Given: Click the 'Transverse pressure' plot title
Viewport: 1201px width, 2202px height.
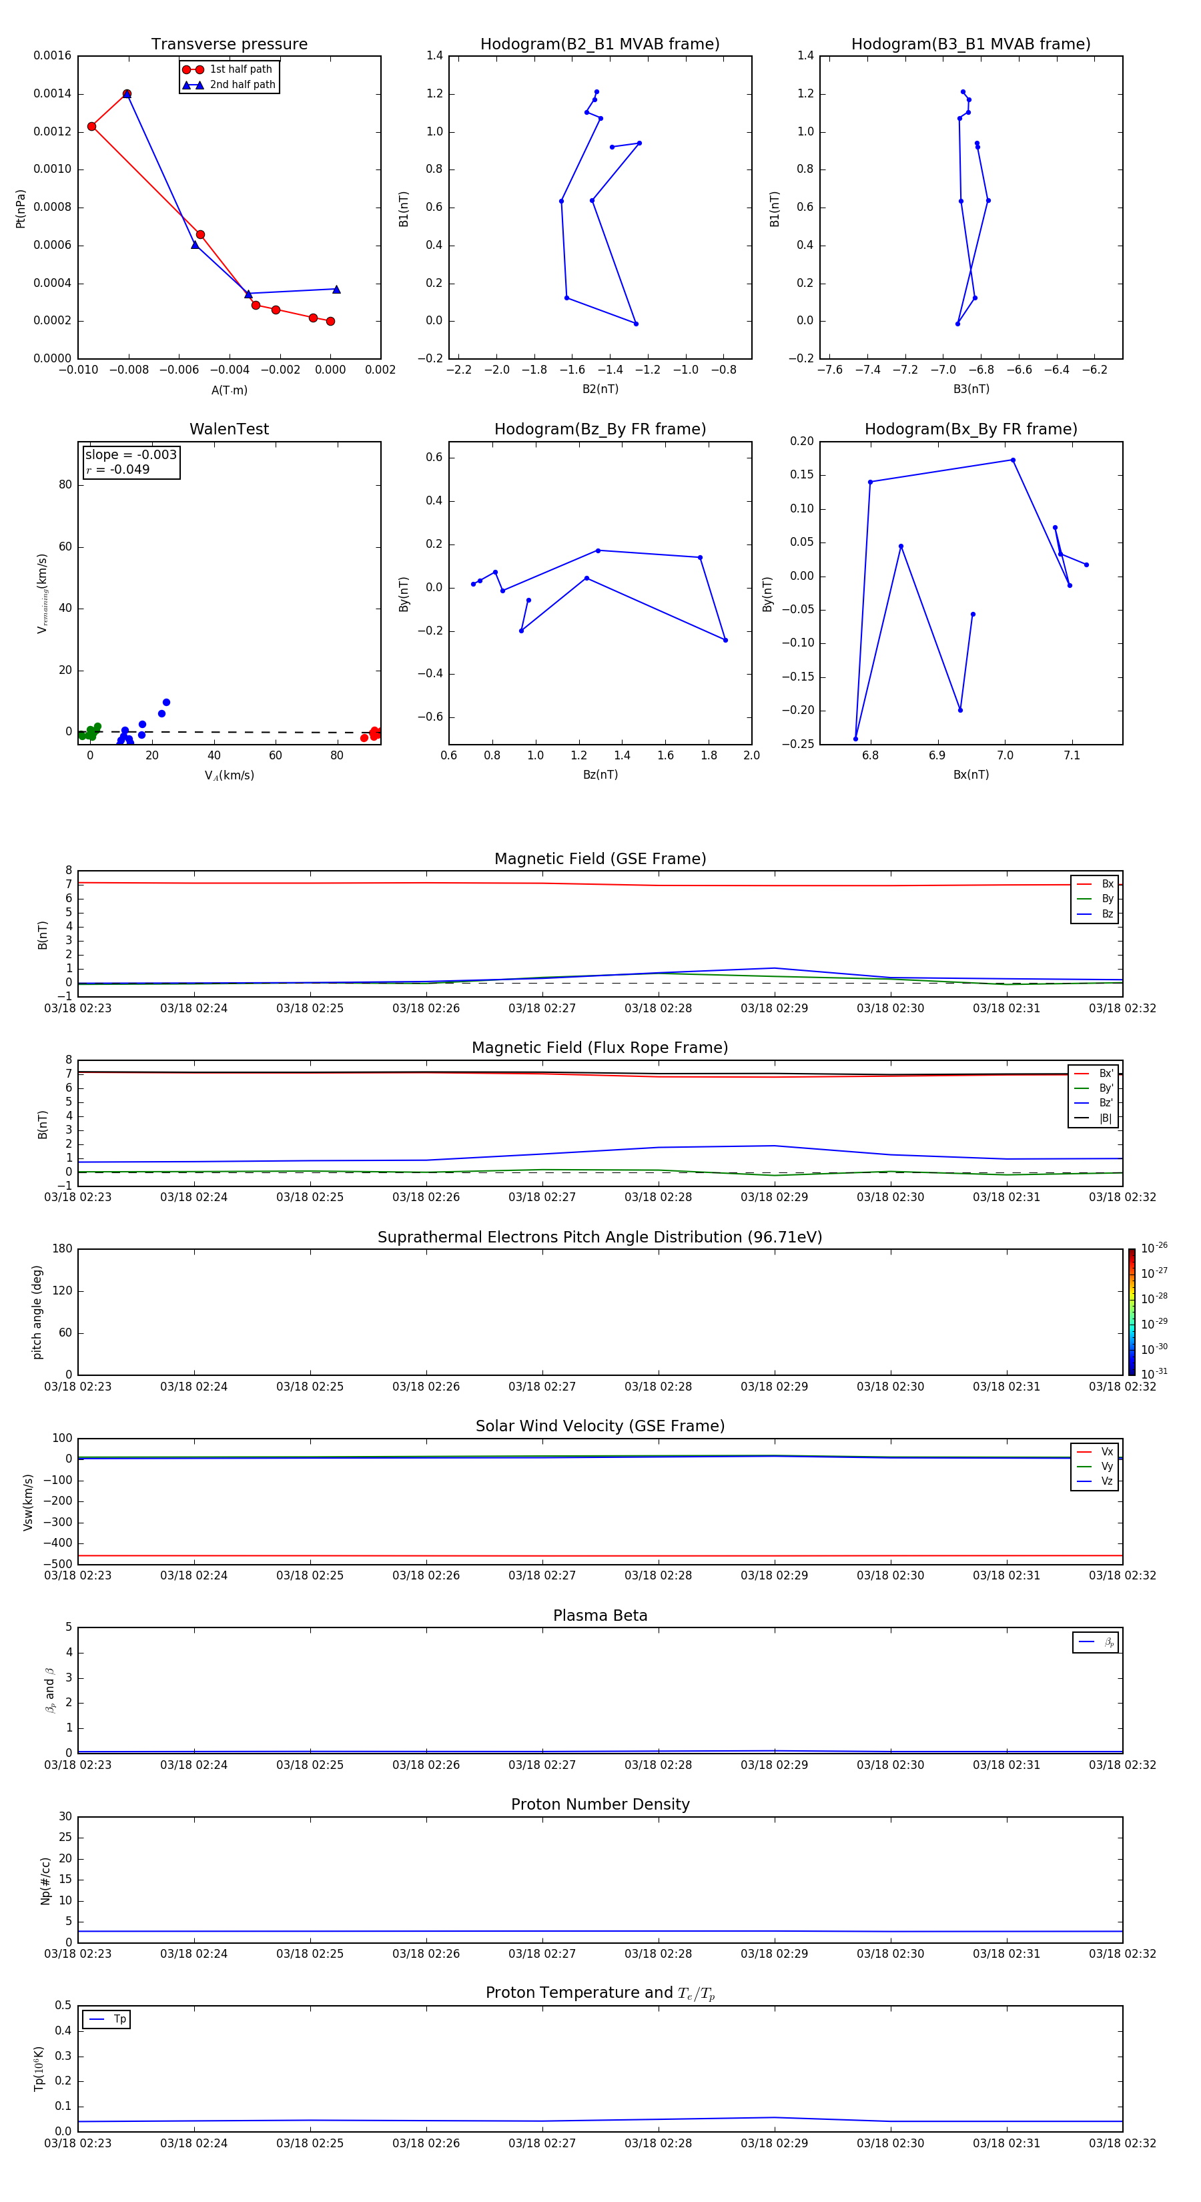Looking at the screenshot, I should pos(229,45).
